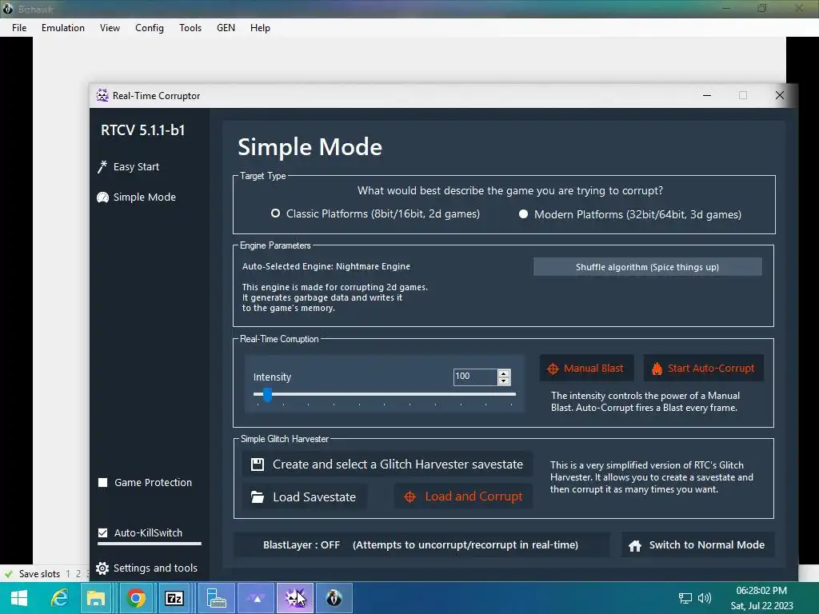Open the File menu
This screenshot has height=614, width=819.
pos(19,28)
